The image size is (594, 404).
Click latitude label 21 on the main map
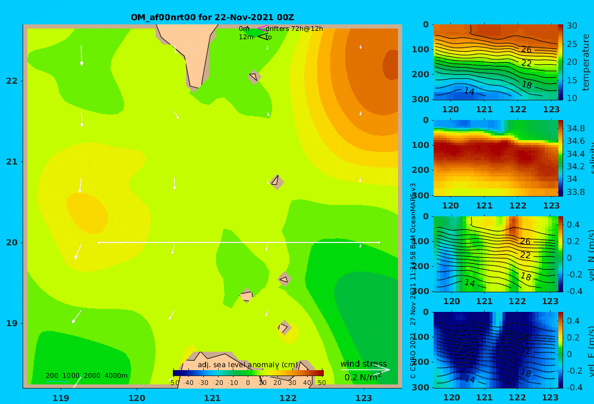tap(12, 162)
